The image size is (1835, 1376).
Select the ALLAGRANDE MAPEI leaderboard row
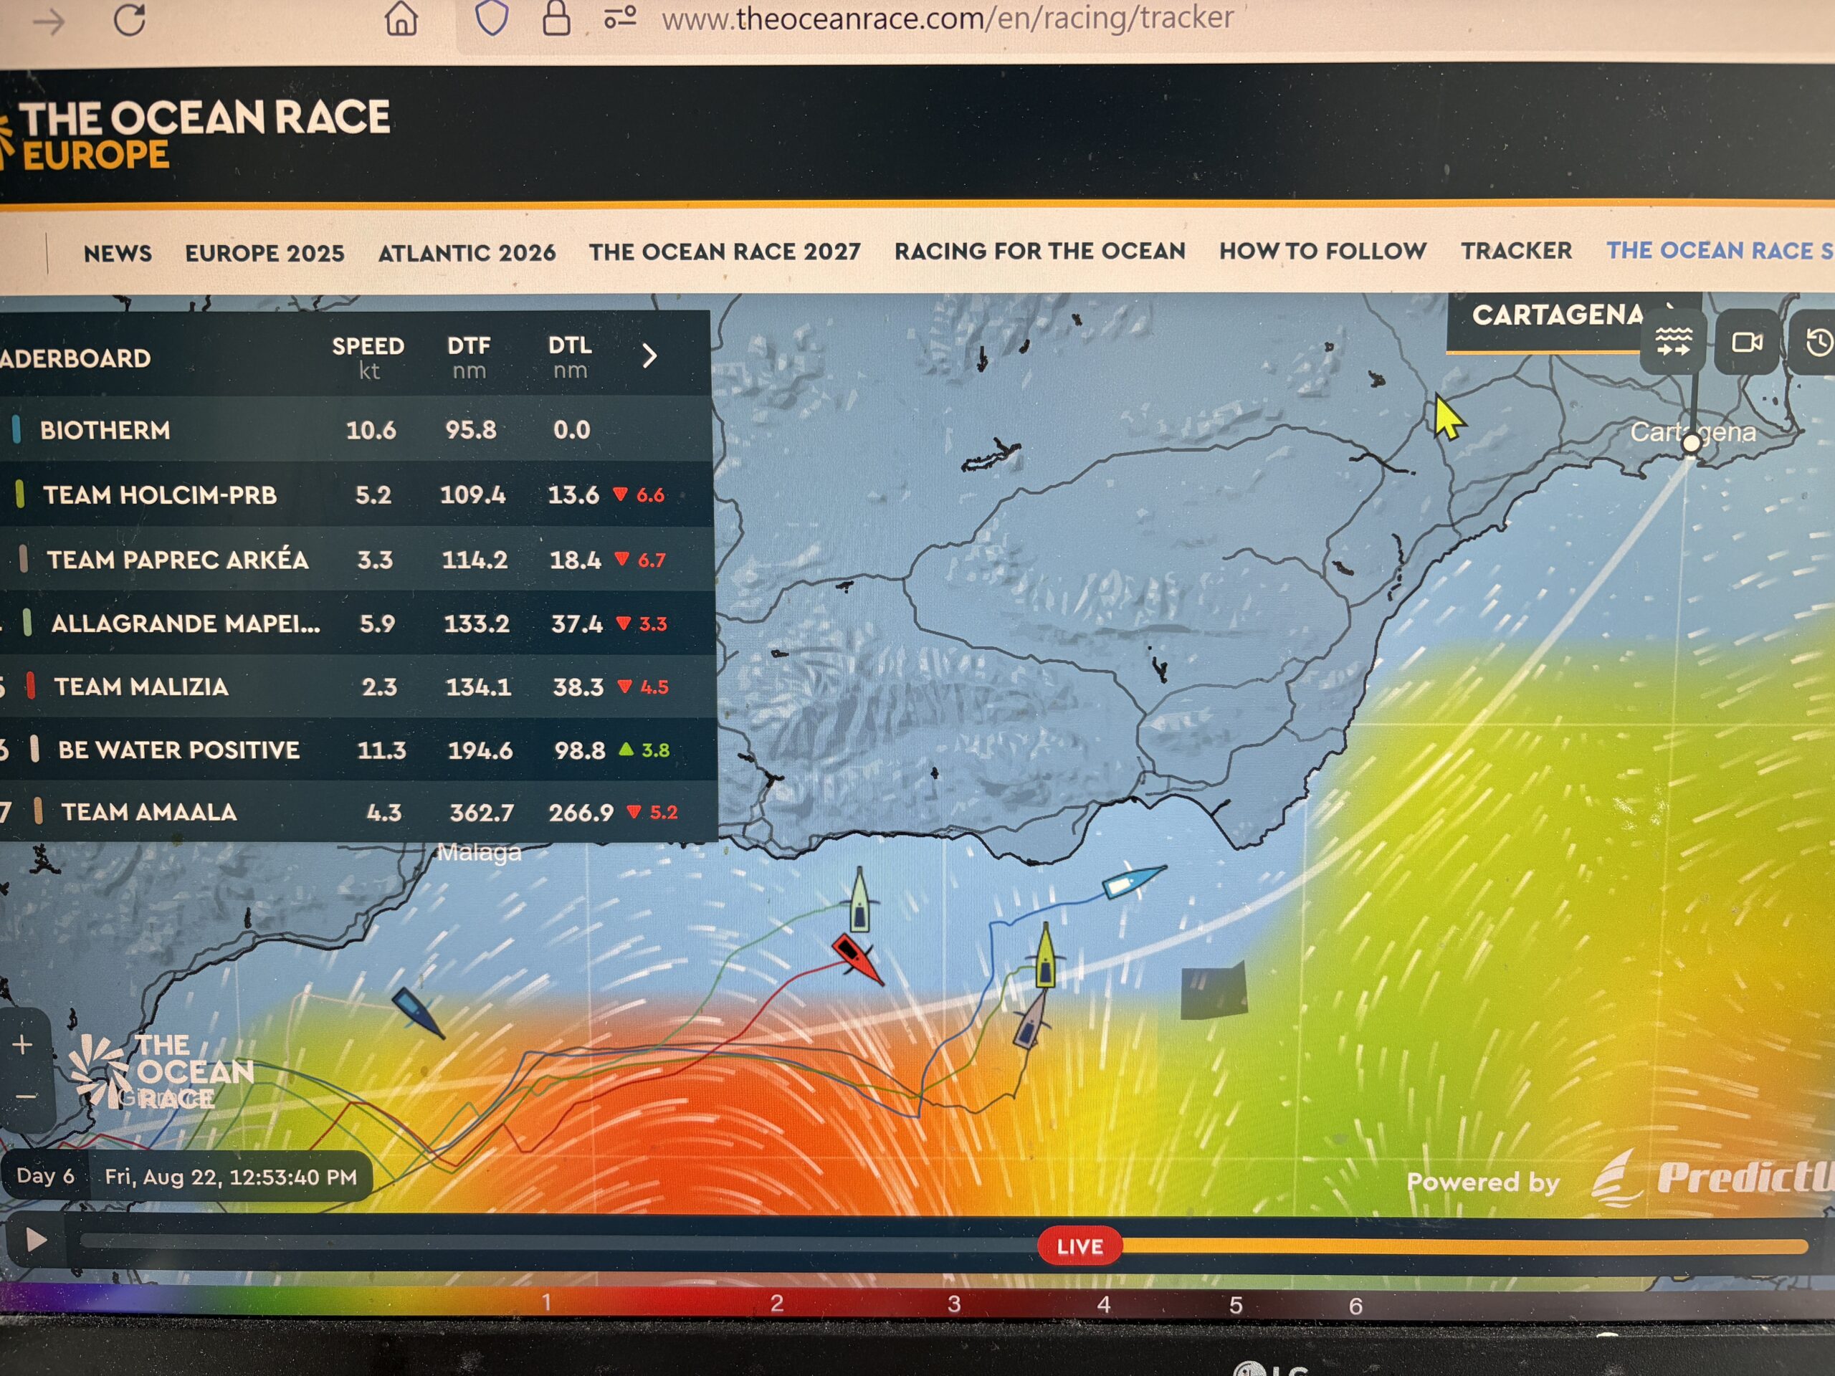(x=356, y=623)
